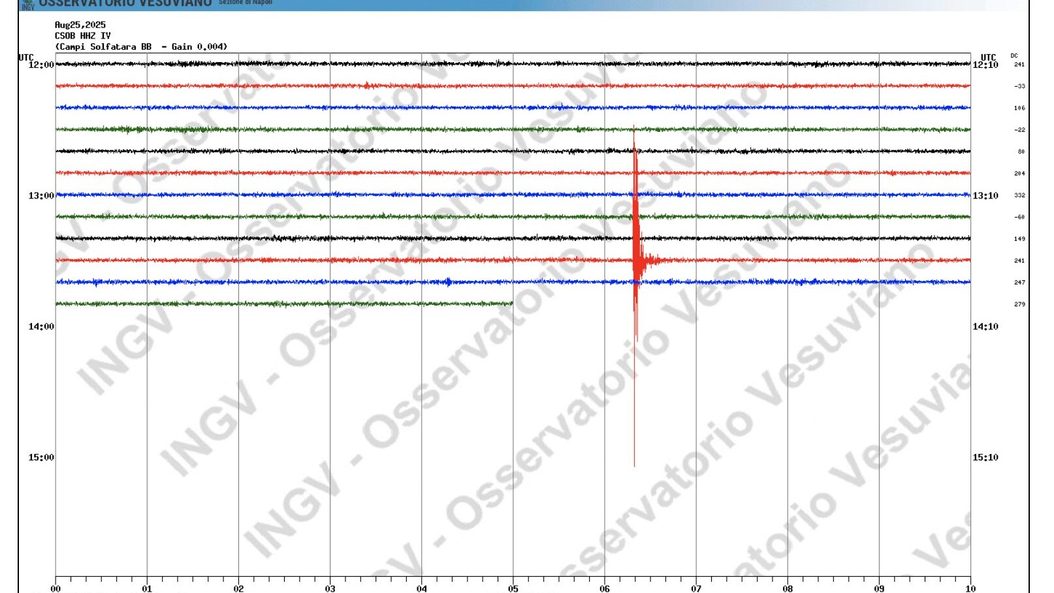Click the DC value -60

coord(1019,217)
